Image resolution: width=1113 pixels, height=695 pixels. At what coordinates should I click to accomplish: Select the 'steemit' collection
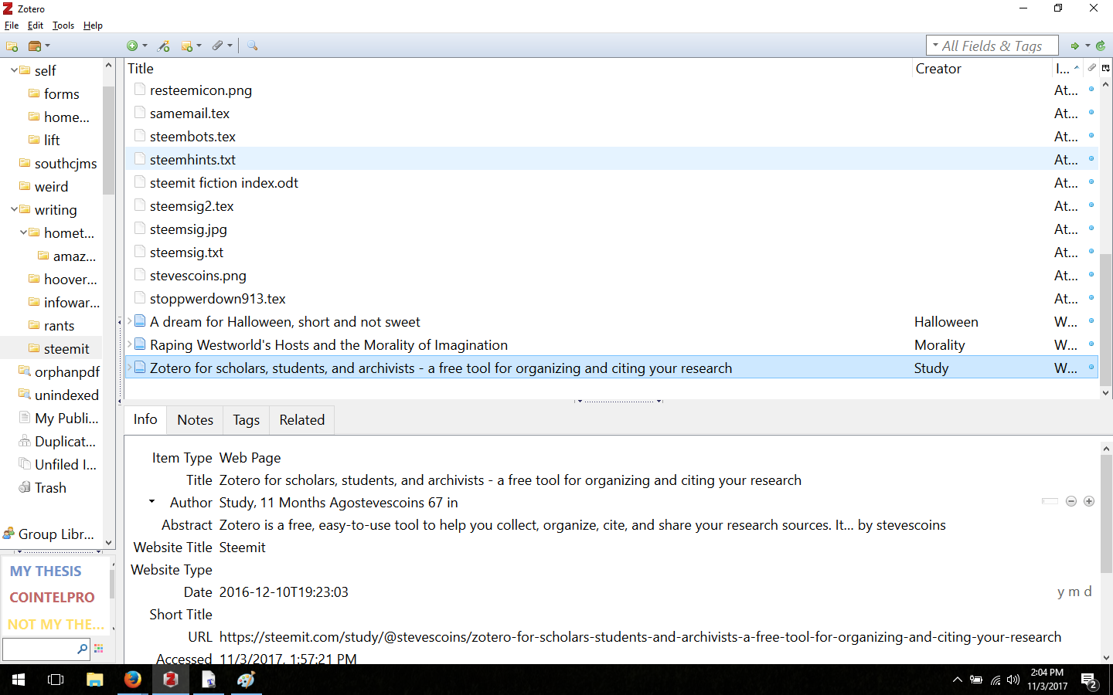[51, 348]
